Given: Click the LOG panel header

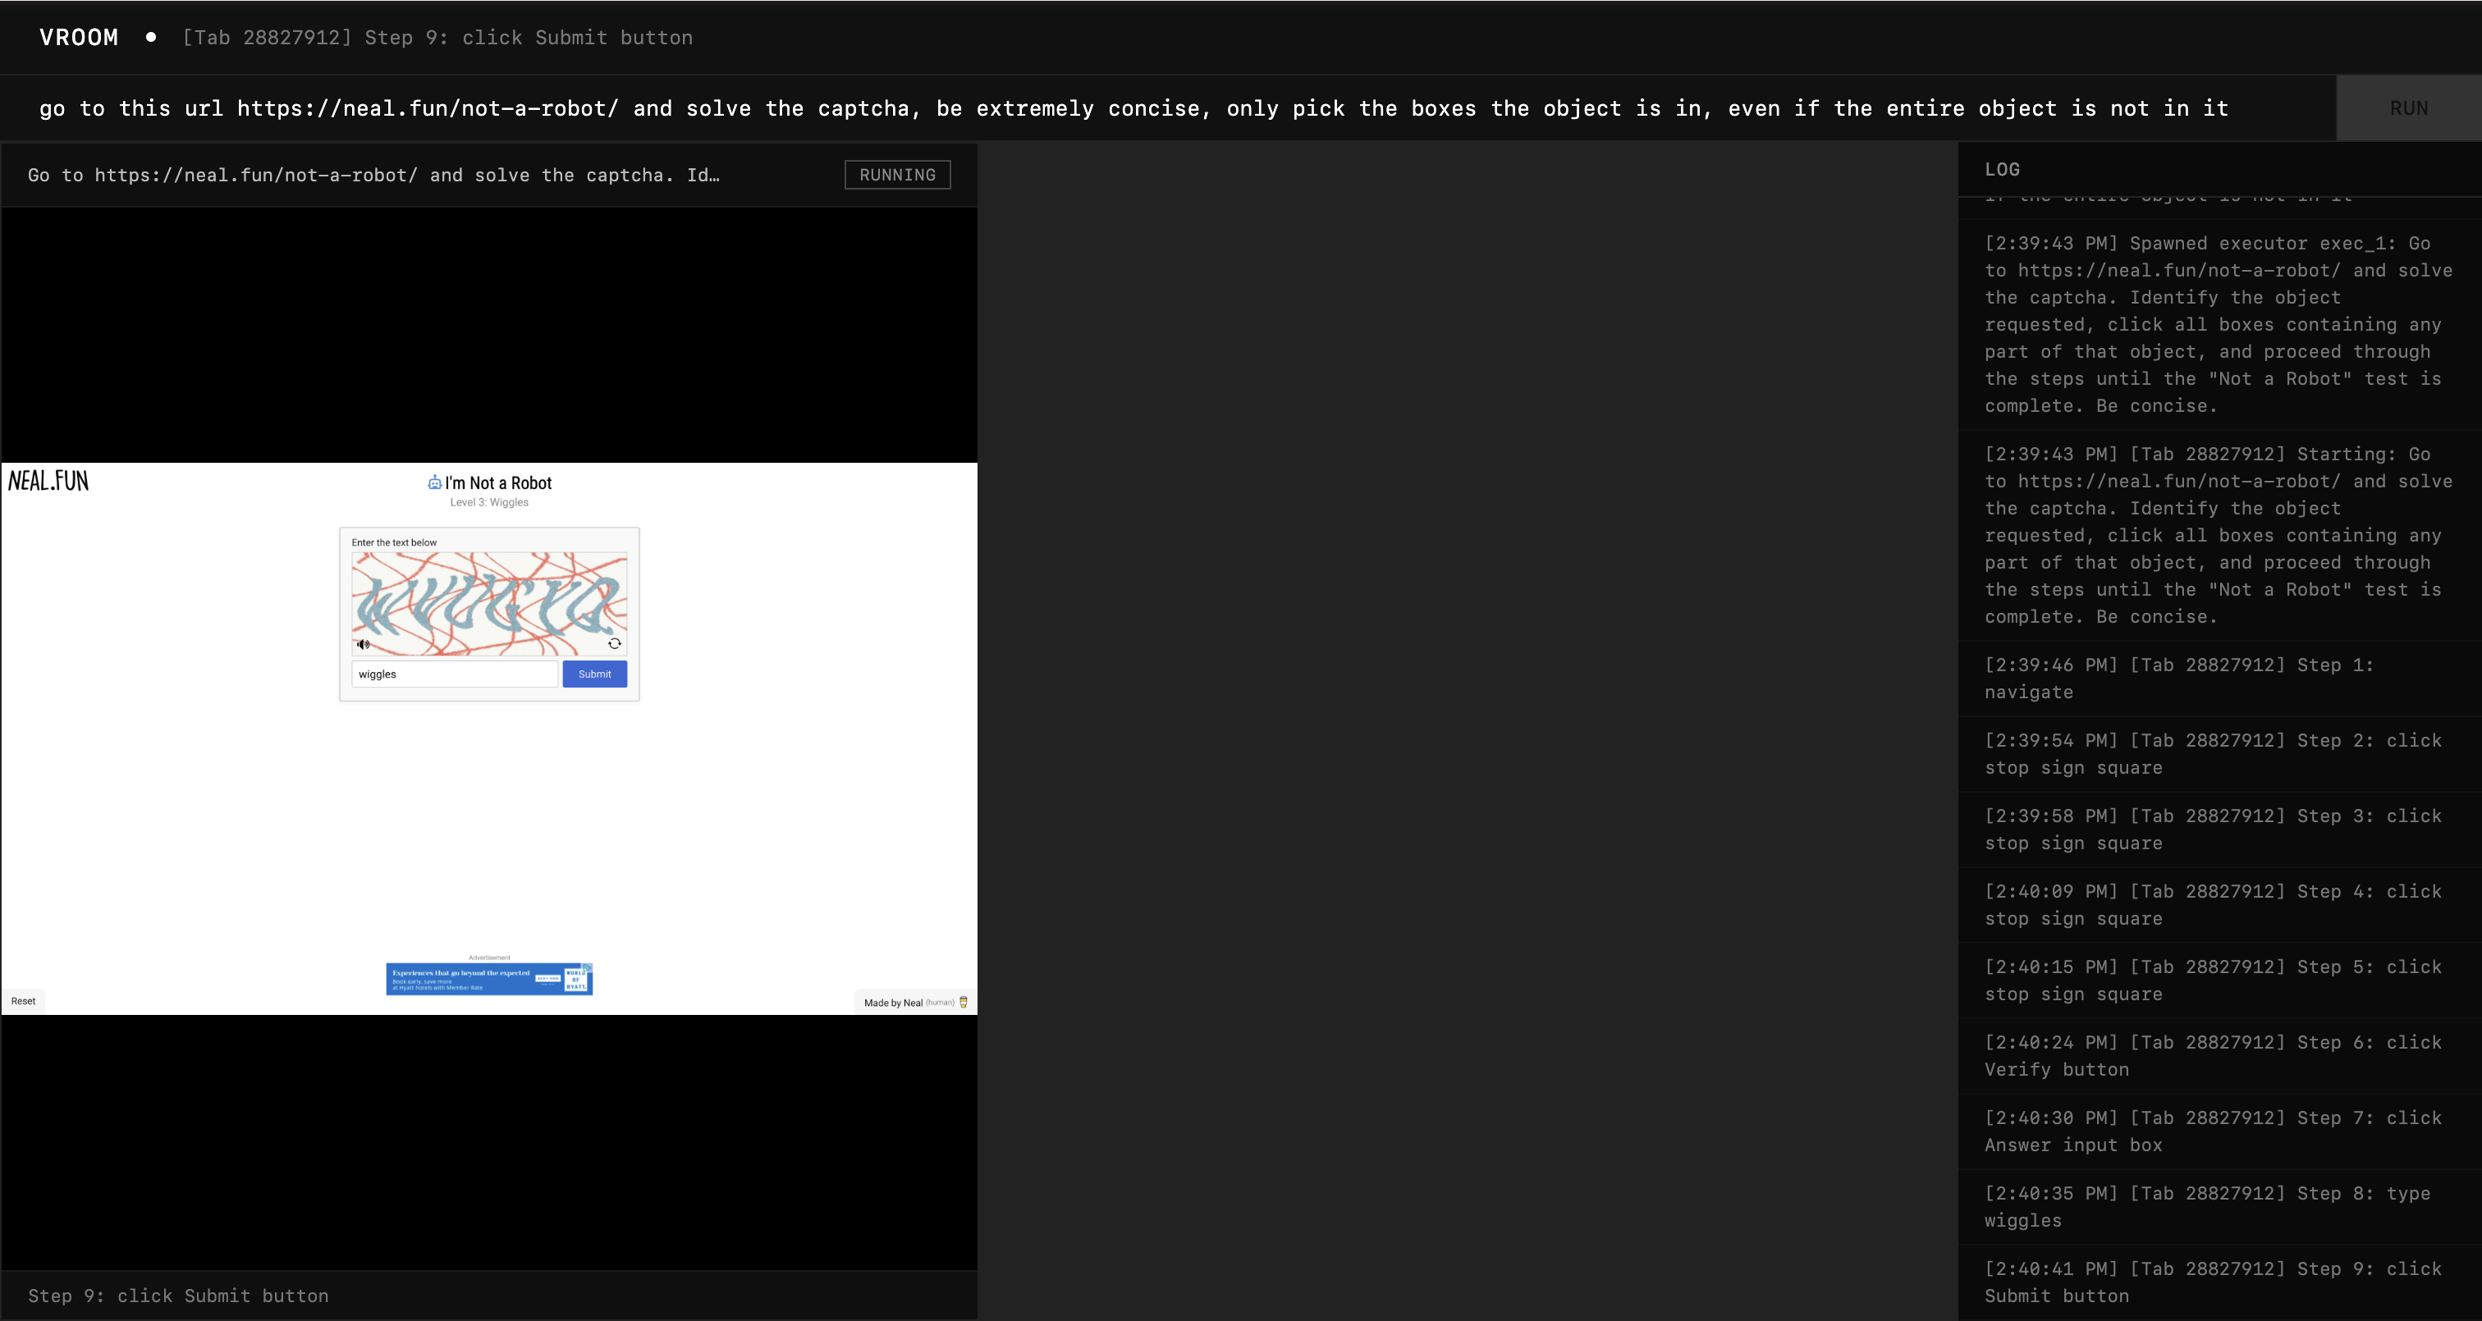Looking at the screenshot, I should pos(2002,169).
